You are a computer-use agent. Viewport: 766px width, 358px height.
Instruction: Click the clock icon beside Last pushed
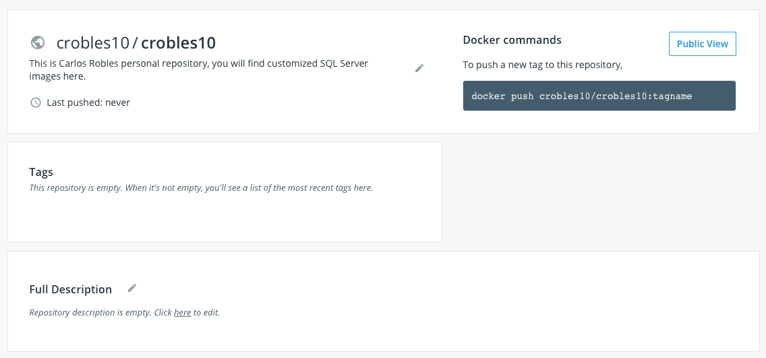point(36,102)
